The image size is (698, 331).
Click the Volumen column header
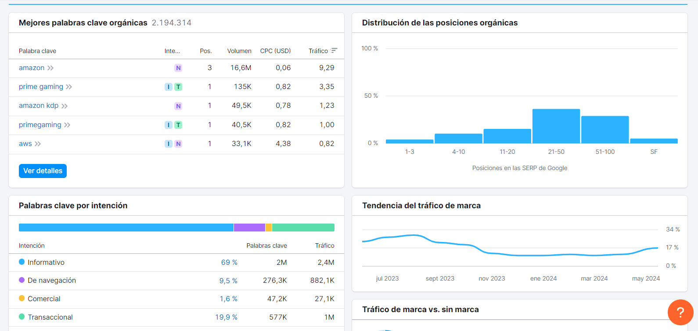(x=239, y=51)
